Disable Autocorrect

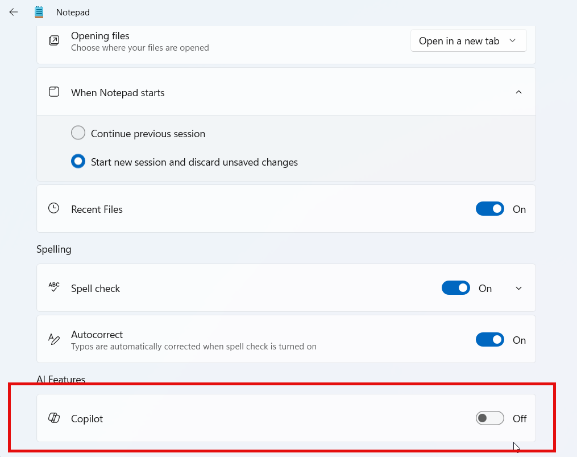490,339
